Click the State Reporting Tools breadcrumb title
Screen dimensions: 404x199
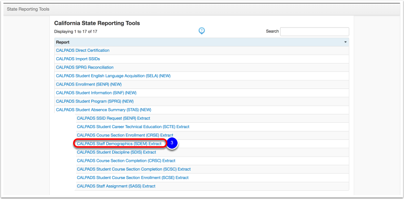(x=28, y=9)
